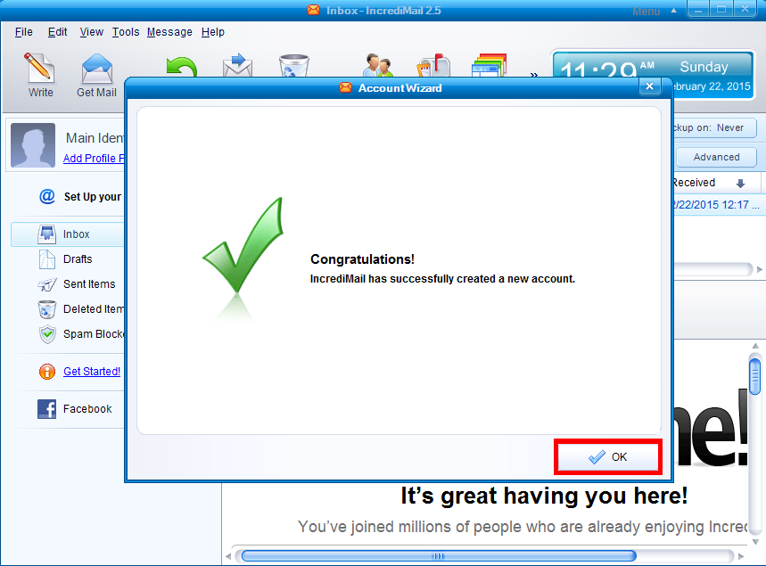The width and height of the screenshot is (766, 566).
Task: Open the Help menu
Action: point(213,32)
